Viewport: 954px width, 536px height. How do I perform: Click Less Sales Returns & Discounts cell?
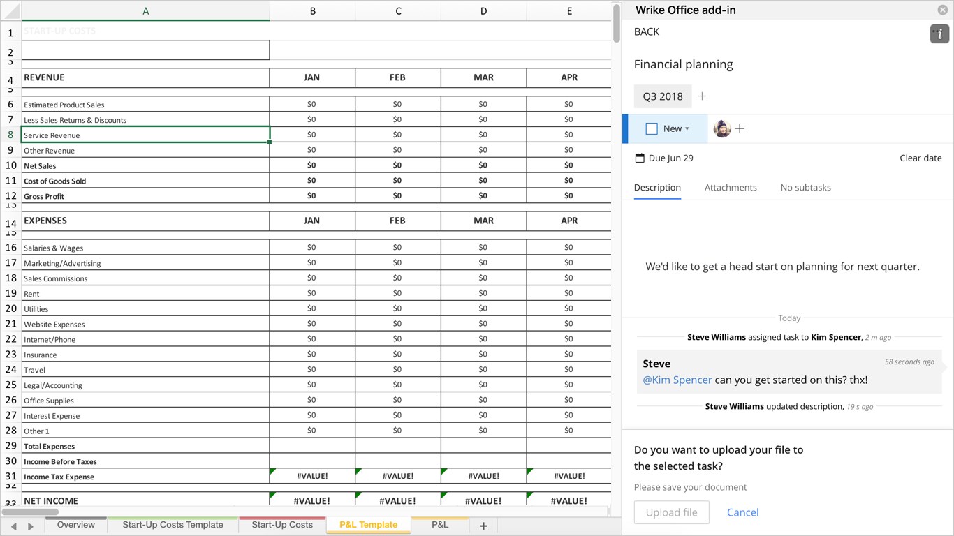pyautogui.click(x=145, y=119)
